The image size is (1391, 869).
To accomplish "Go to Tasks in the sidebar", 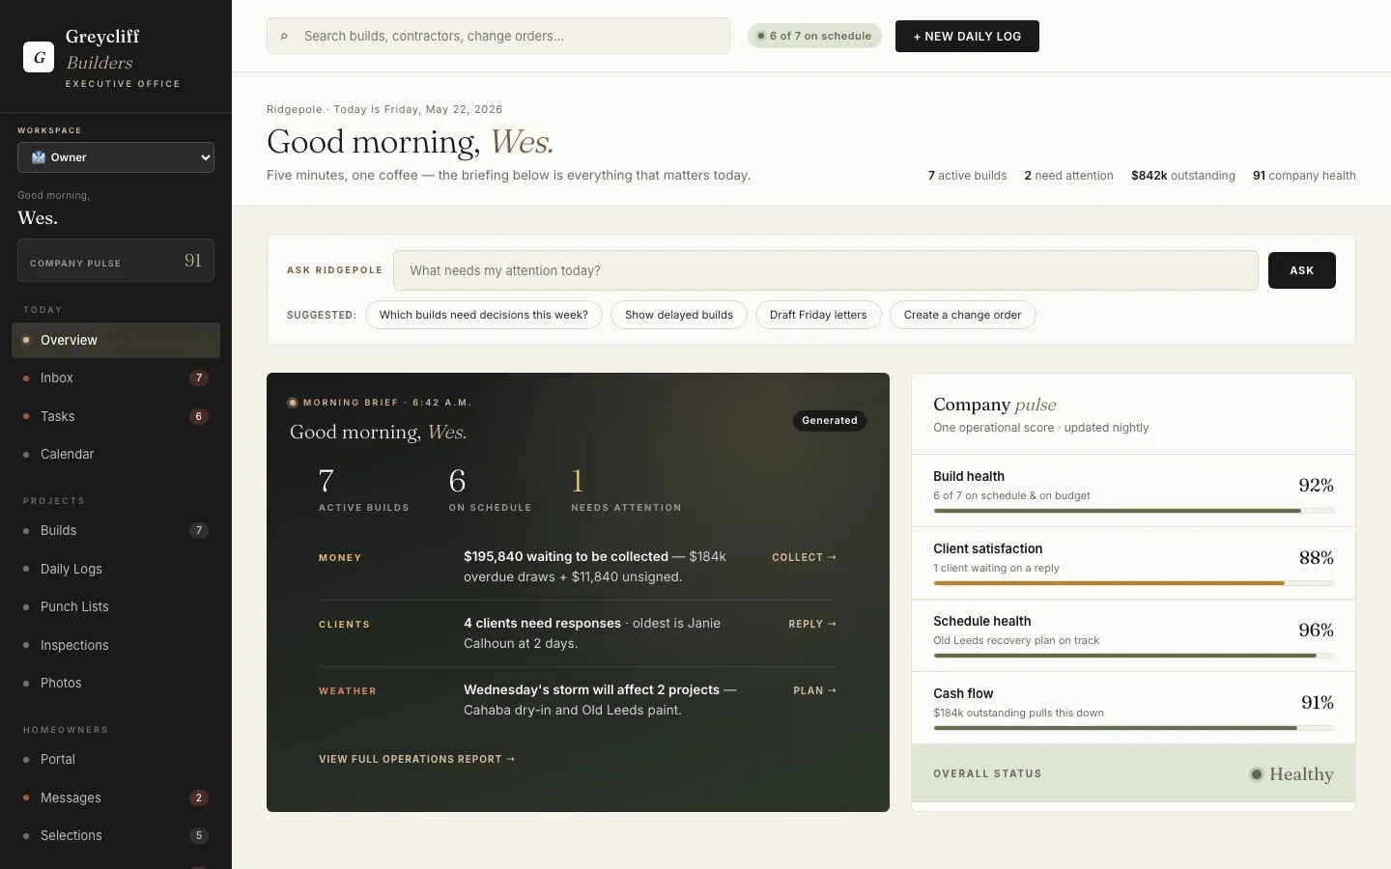I will tap(116, 416).
